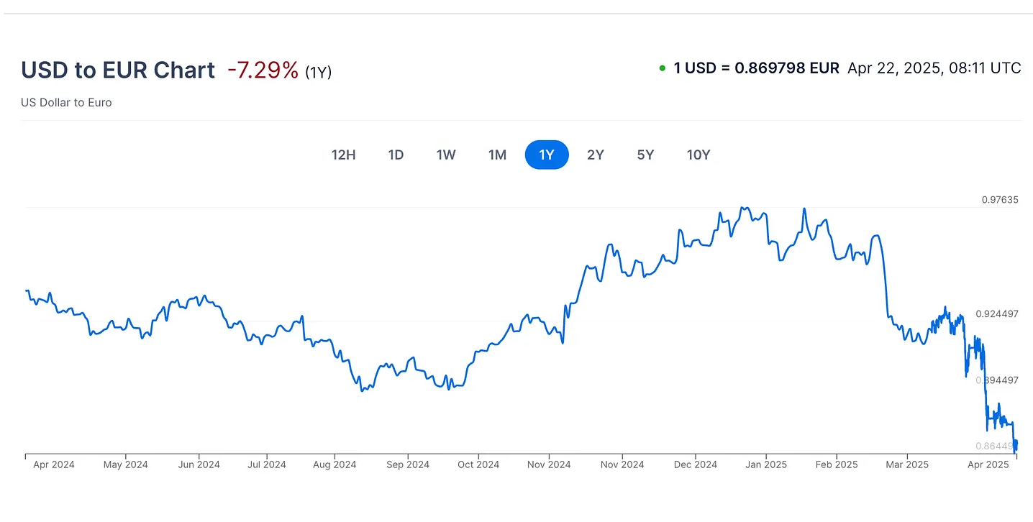Image resolution: width=1033 pixels, height=522 pixels.
Task: Select the 12H time range tab
Action: [343, 155]
